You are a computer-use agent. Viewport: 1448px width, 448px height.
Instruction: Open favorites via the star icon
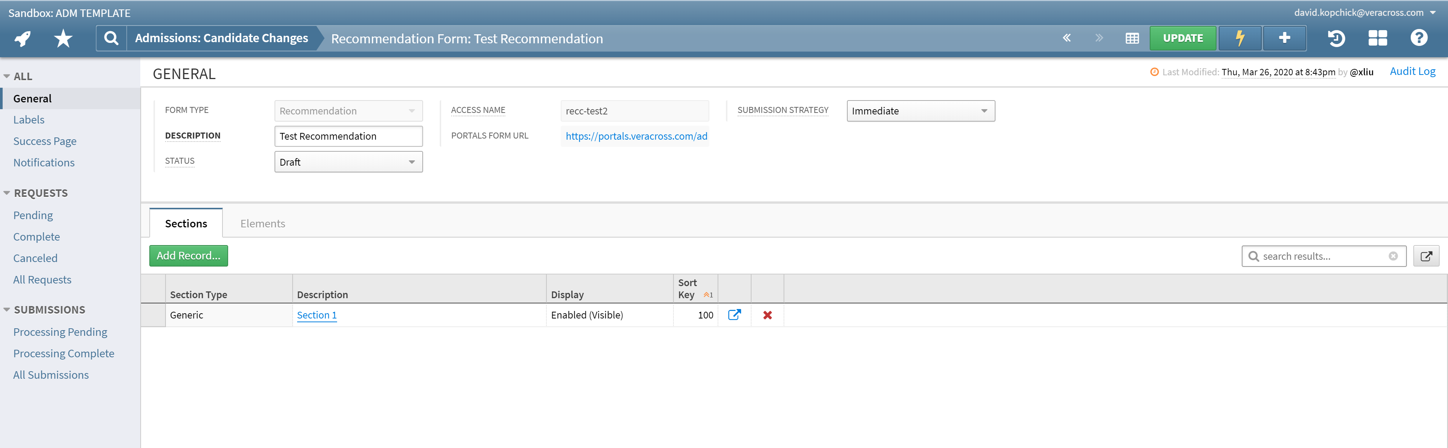click(62, 38)
